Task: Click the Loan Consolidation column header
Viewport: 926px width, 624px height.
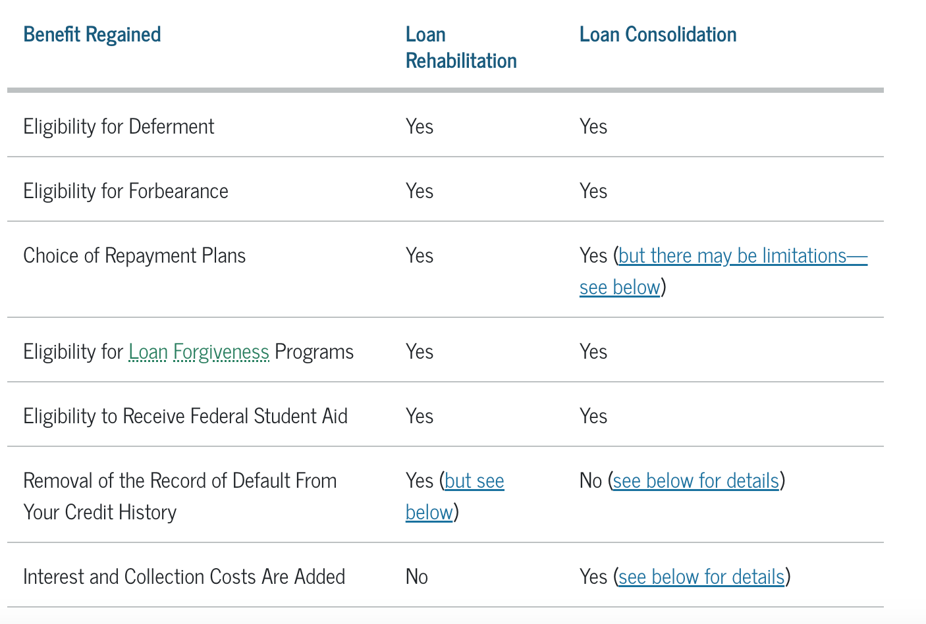Action: pos(658,35)
